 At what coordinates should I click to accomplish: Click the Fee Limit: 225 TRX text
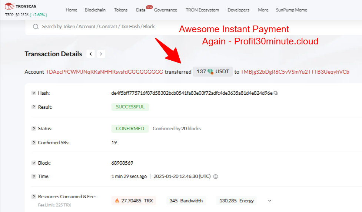coord(54,205)
